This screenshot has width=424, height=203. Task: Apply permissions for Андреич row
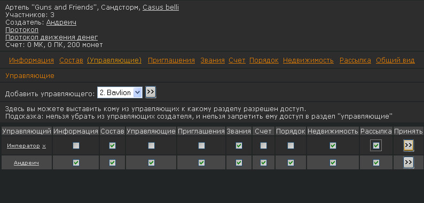pyautogui.click(x=409, y=163)
